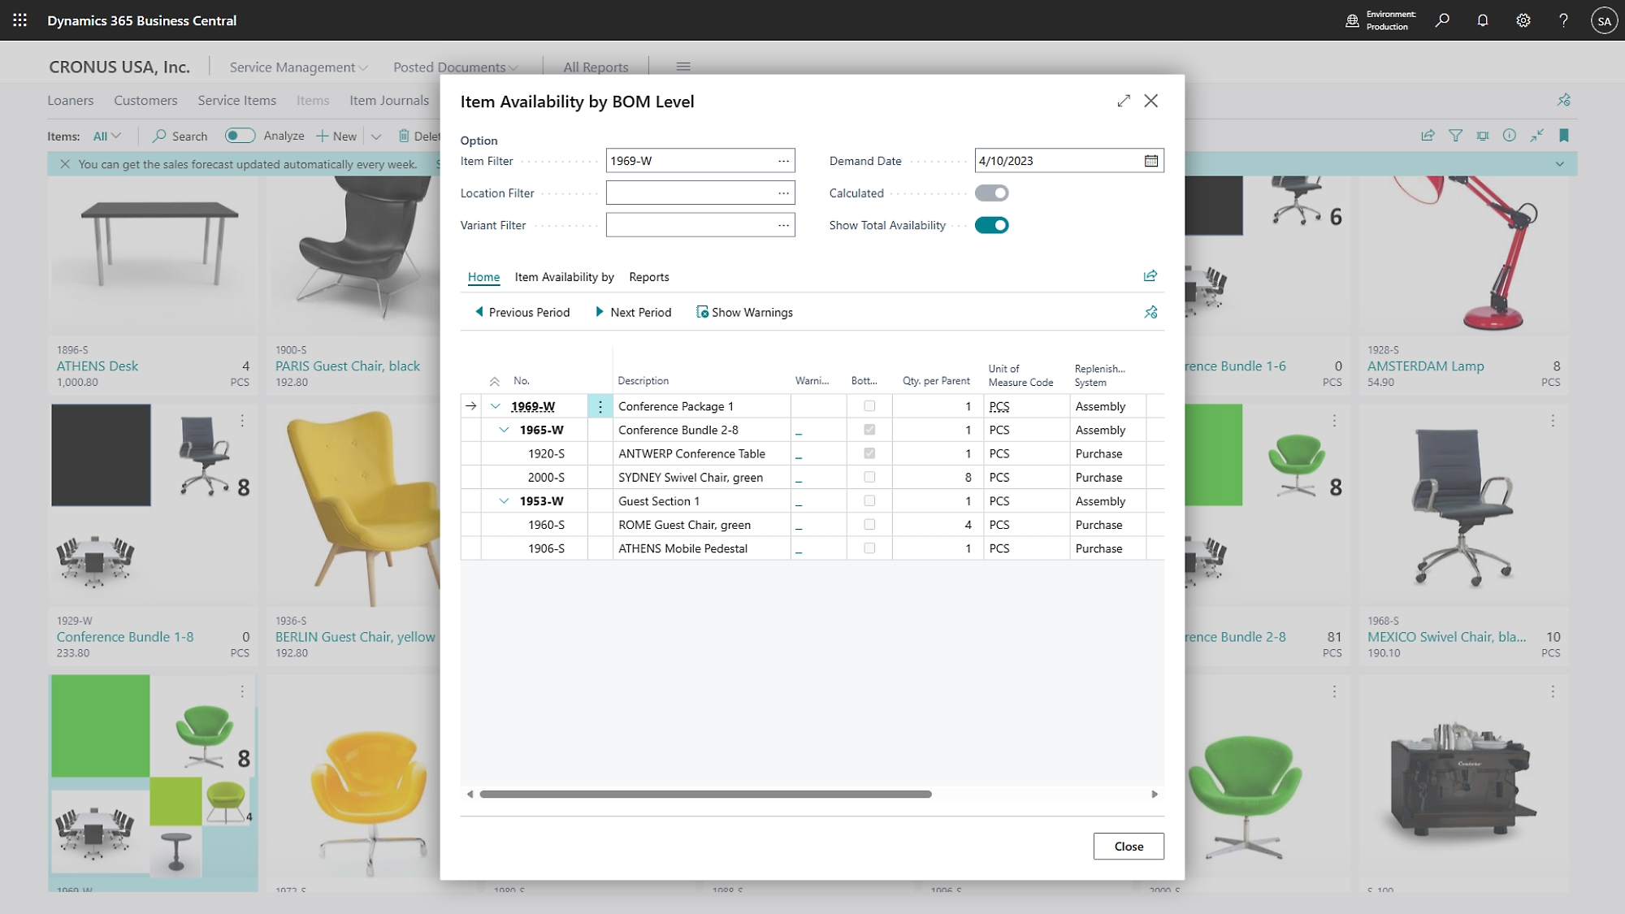The width and height of the screenshot is (1625, 914).
Task: Click the horizontal scrollbar thumb in BOM table
Action: (705, 794)
